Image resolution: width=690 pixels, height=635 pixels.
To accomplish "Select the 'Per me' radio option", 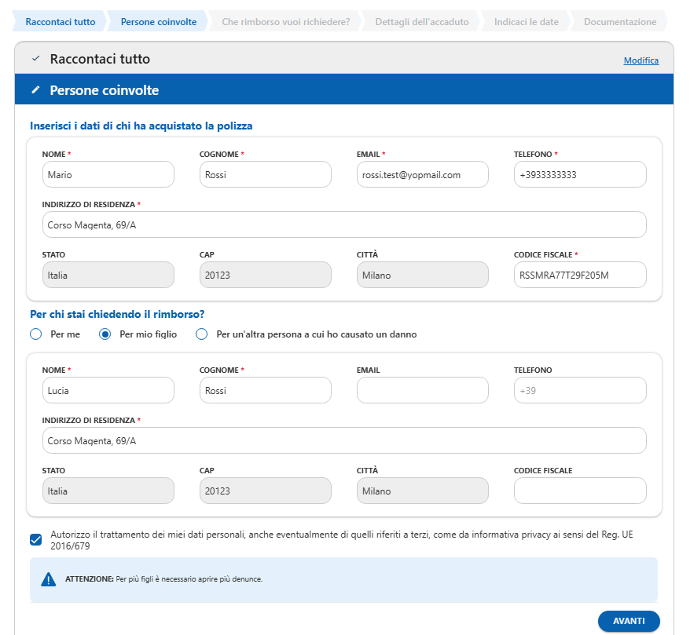I will pos(35,334).
